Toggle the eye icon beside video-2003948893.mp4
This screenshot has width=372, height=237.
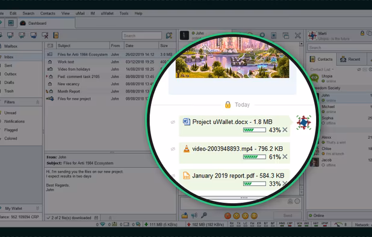tap(173, 149)
